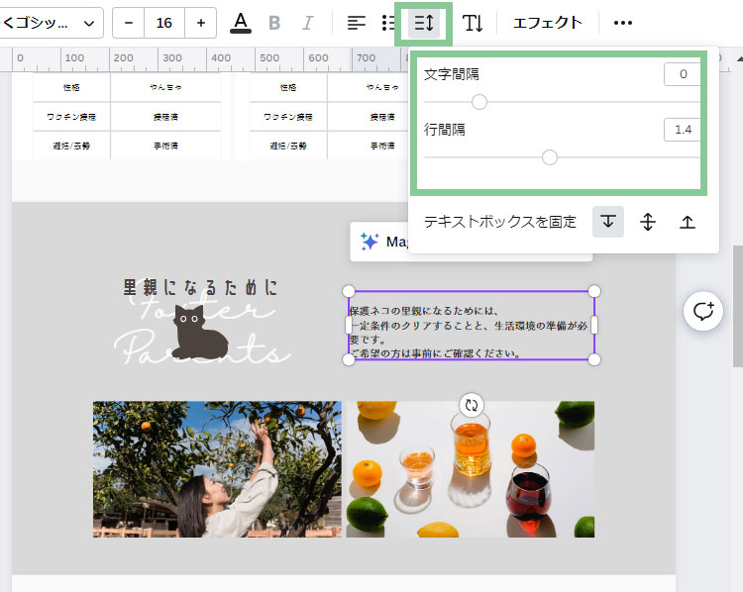Click the vertical text icon
This screenshot has height=592, width=743.
[x=474, y=23]
